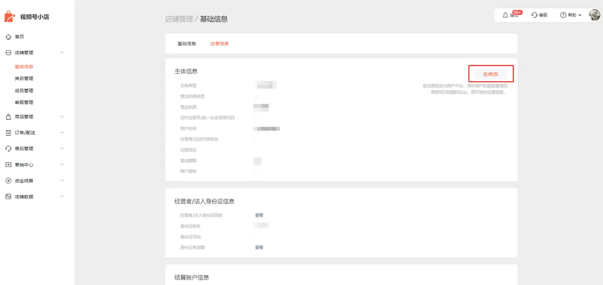Click the order icon beside 订单/配送
Screen dimensions: 603x285
8,133
